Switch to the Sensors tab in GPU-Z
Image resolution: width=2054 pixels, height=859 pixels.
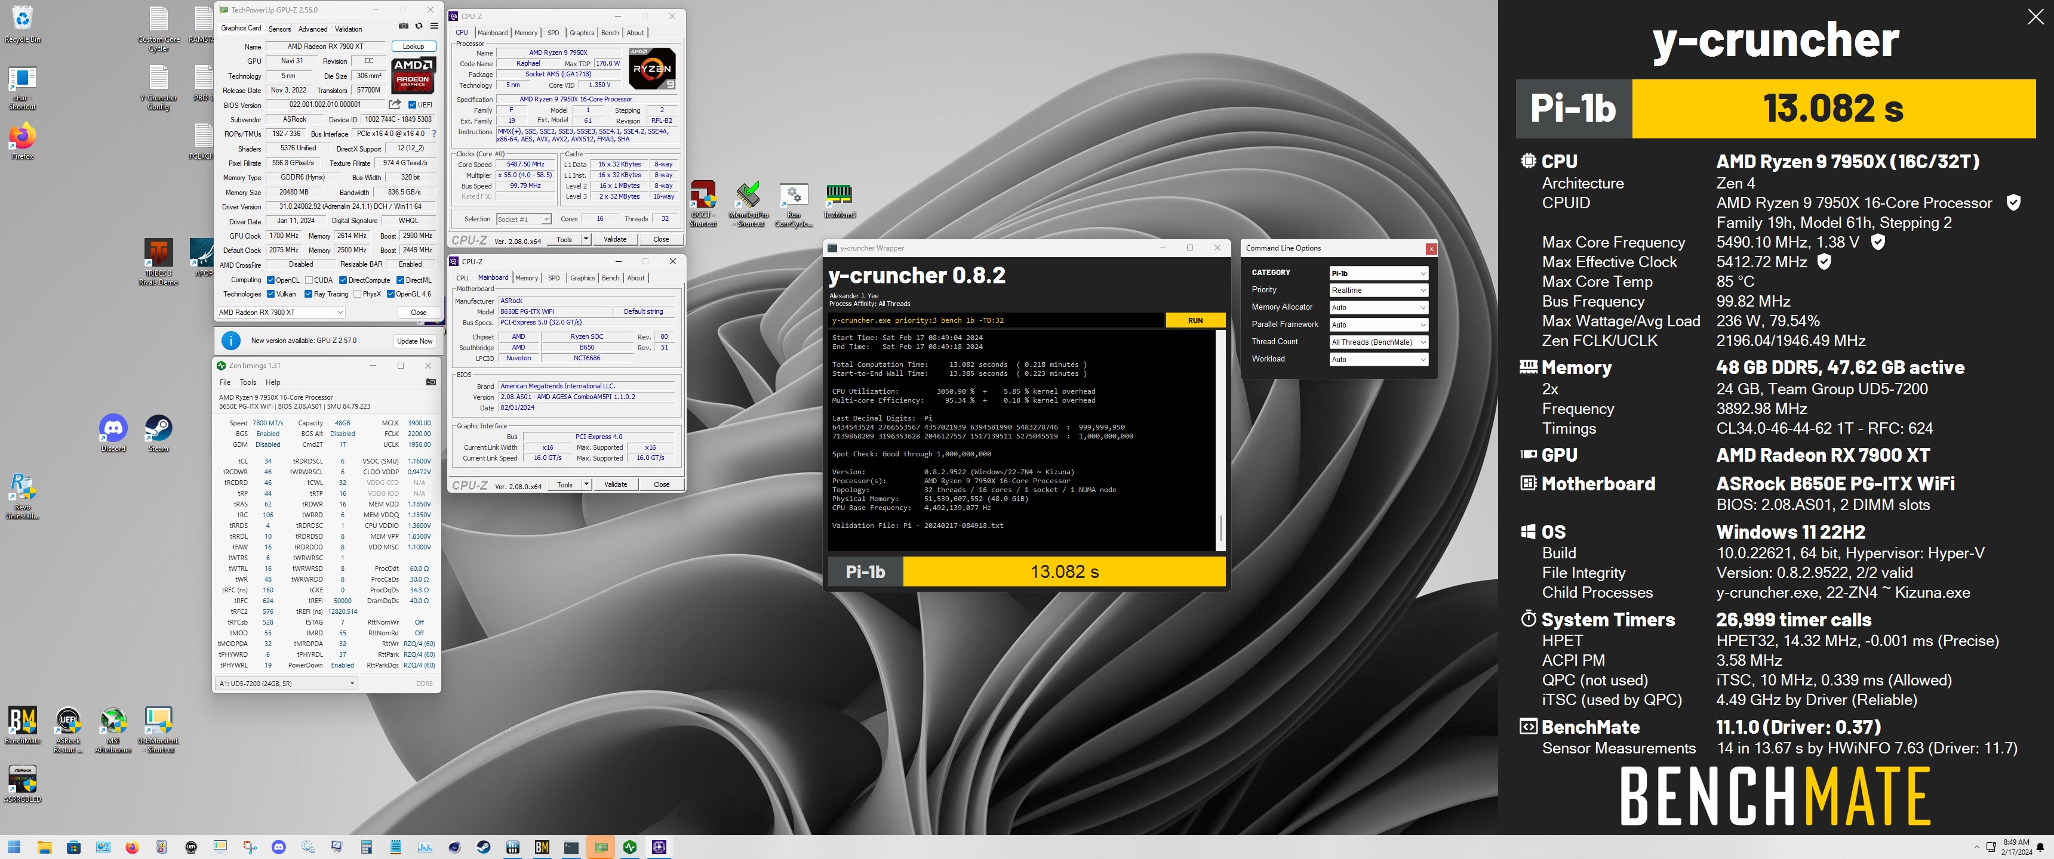tap(280, 29)
